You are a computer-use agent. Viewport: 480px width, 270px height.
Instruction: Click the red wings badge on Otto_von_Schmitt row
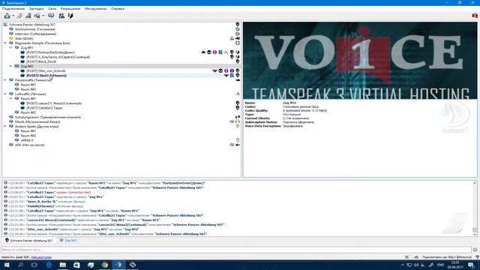click(x=214, y=70)
